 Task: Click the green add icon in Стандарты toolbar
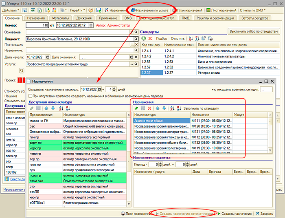click(144, 38)
